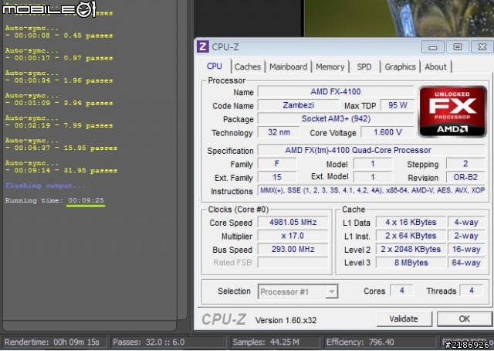Click the Running time 00:09:25 log line
Image resolution: width=494 pixels, height=351 pixels.
point(55,200)
